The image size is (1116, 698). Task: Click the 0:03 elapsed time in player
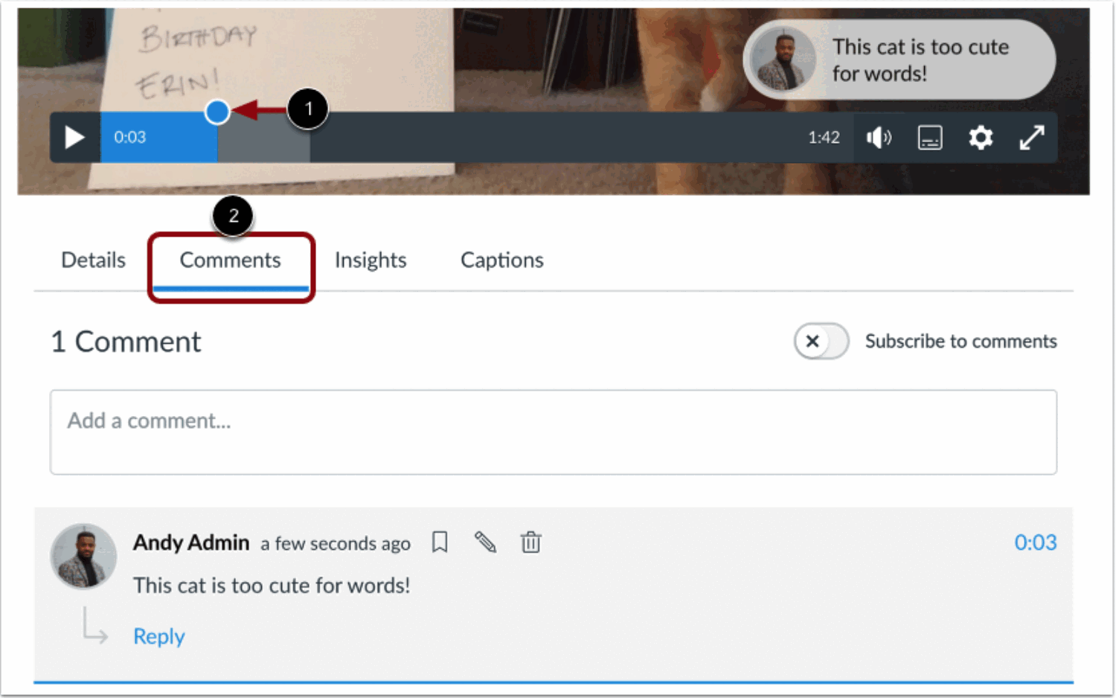pyautogui.click(x=130, y=138)
